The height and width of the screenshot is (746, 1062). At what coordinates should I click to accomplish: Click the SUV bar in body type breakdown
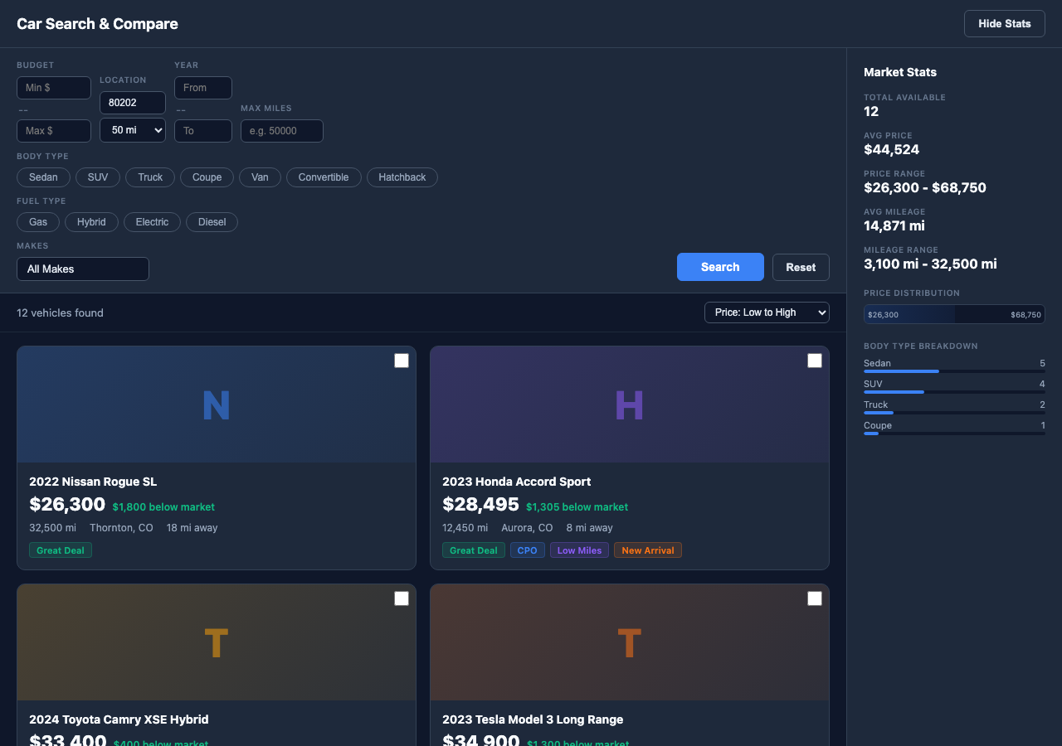pyautogui.click(x=954, y=392)
